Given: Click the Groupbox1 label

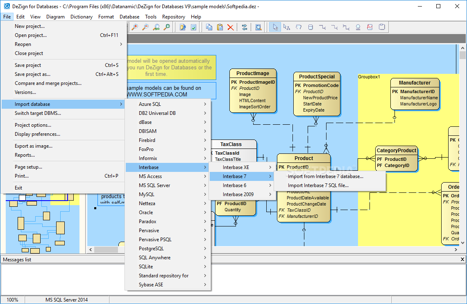Looking at the screenshot, I should tap(369, 77).
